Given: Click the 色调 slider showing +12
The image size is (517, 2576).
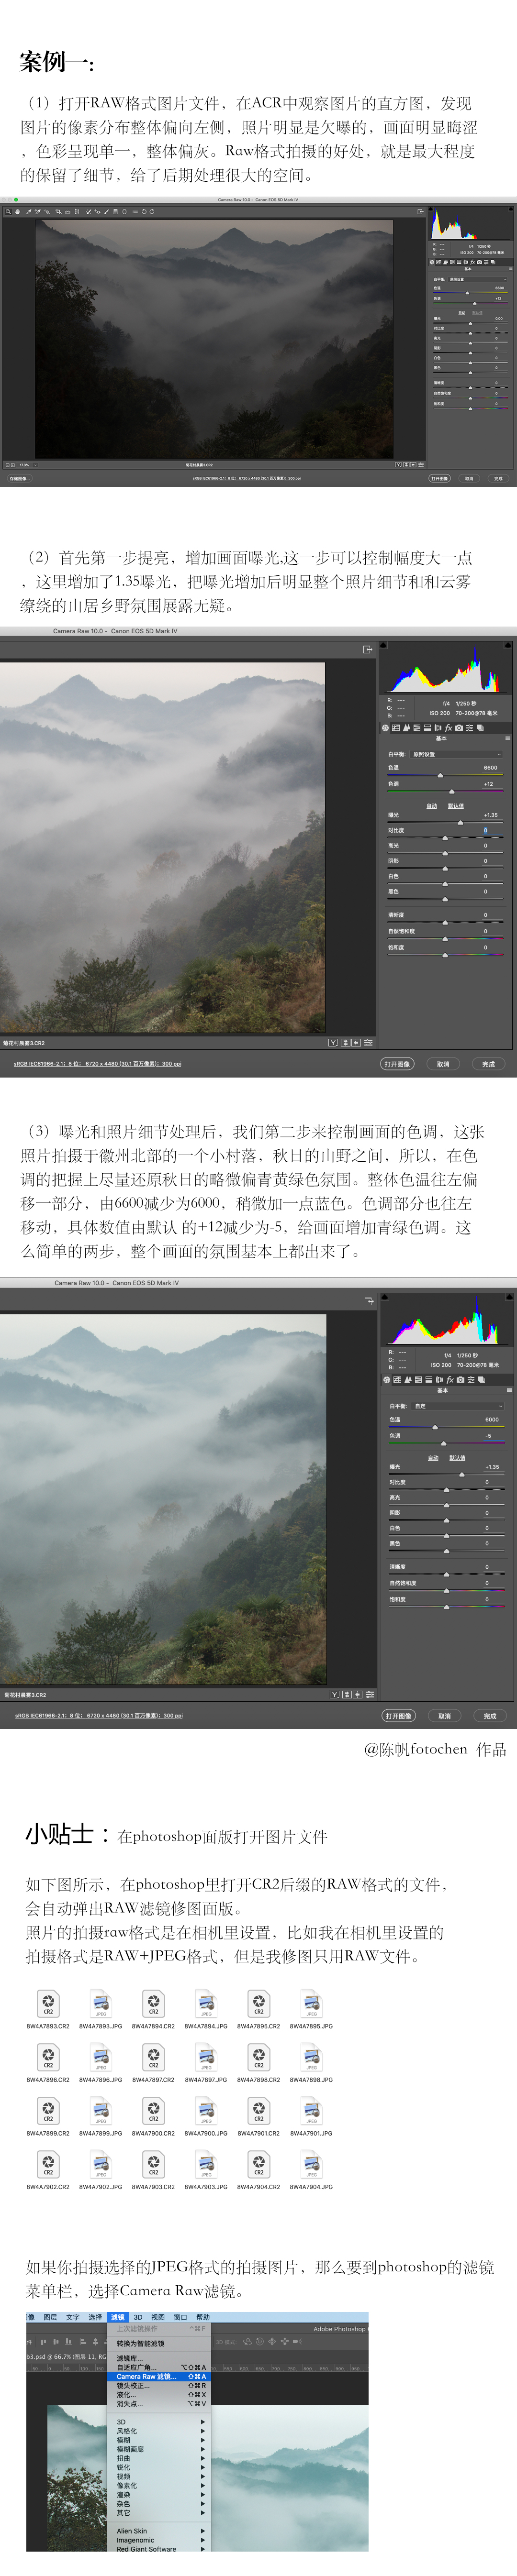Looking at the screenshot, I should (445, 791).
